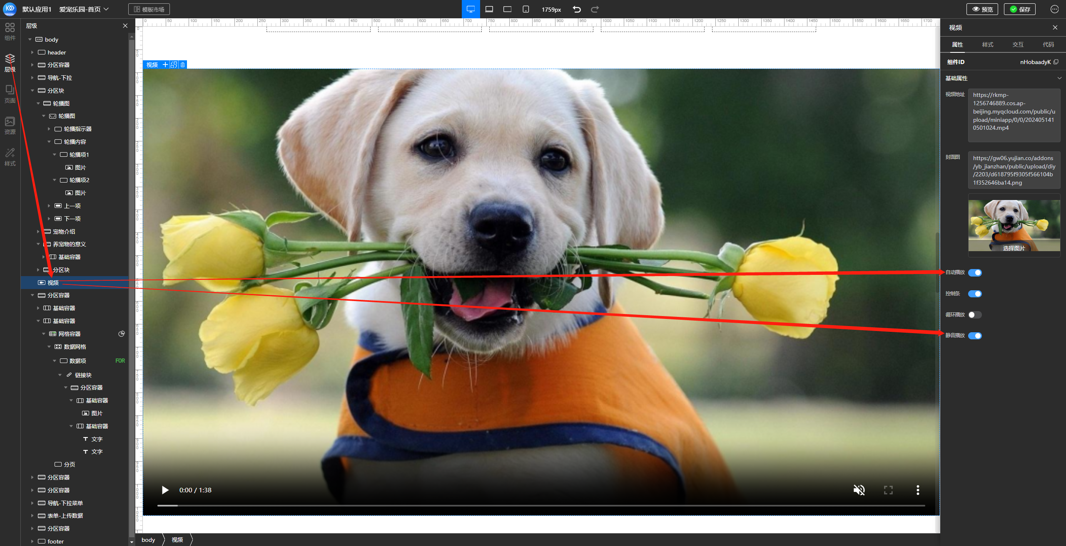Viewport: 1066px width, 546px height.
Task: Toggle the 静音播放 muted switch
Action: (x=975, y=336)
